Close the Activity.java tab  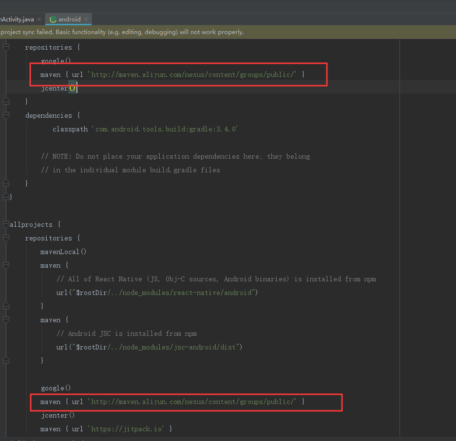(x=39, y=19)
